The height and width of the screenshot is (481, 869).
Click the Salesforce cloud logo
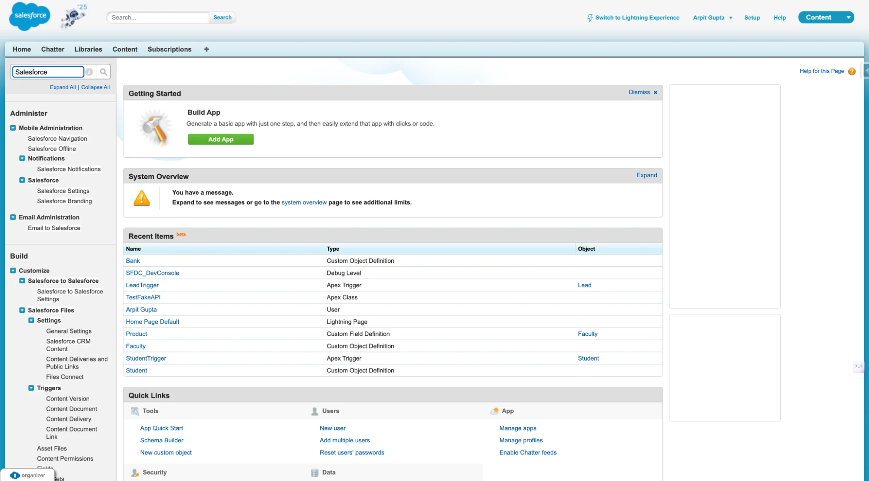[29, 16]
